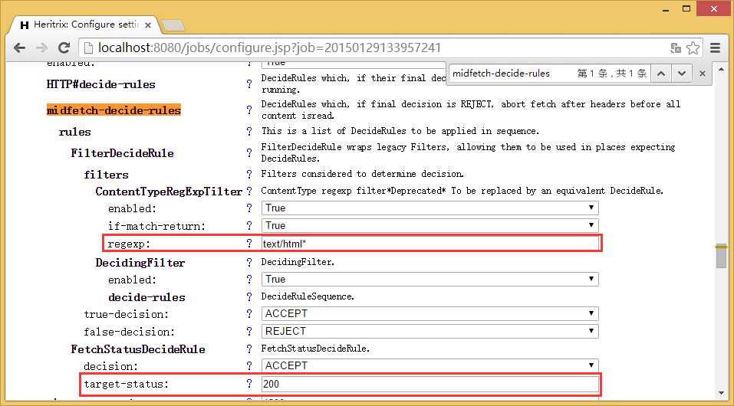Image resolution: width=734 pixels, height=406 pixels.
Task: Click the rules label
Action: (74, 132)
